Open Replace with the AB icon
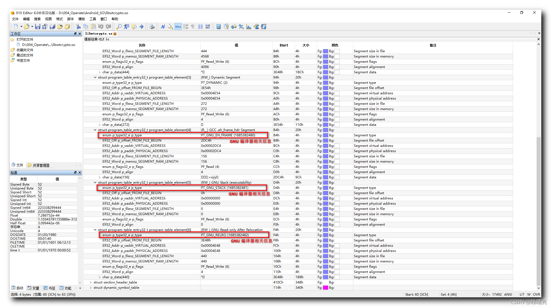The height and width of the screenshot is (307, 551). 127,27
